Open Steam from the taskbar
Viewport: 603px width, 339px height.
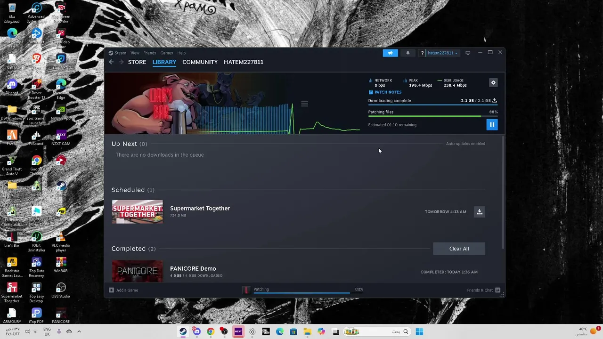[x=183, y=331]
